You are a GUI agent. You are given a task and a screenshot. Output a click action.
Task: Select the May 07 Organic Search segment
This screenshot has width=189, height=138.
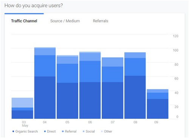coord(113,100)
